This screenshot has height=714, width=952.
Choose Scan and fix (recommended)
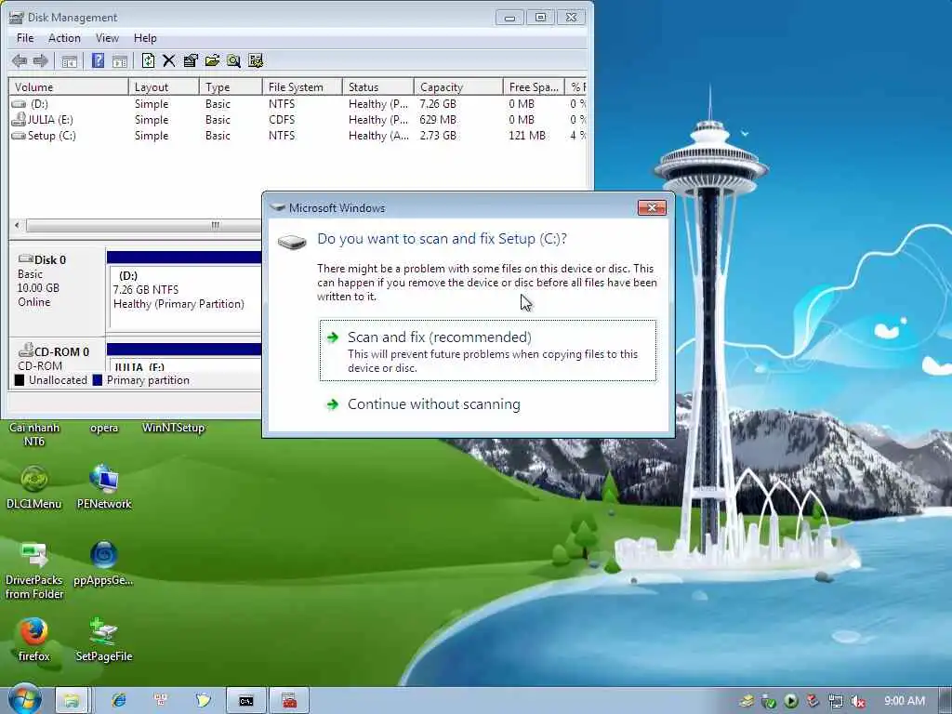coord(487,350)
